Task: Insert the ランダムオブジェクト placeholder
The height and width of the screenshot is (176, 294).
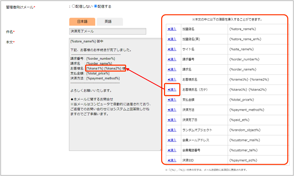Action: tap(172, 130)
